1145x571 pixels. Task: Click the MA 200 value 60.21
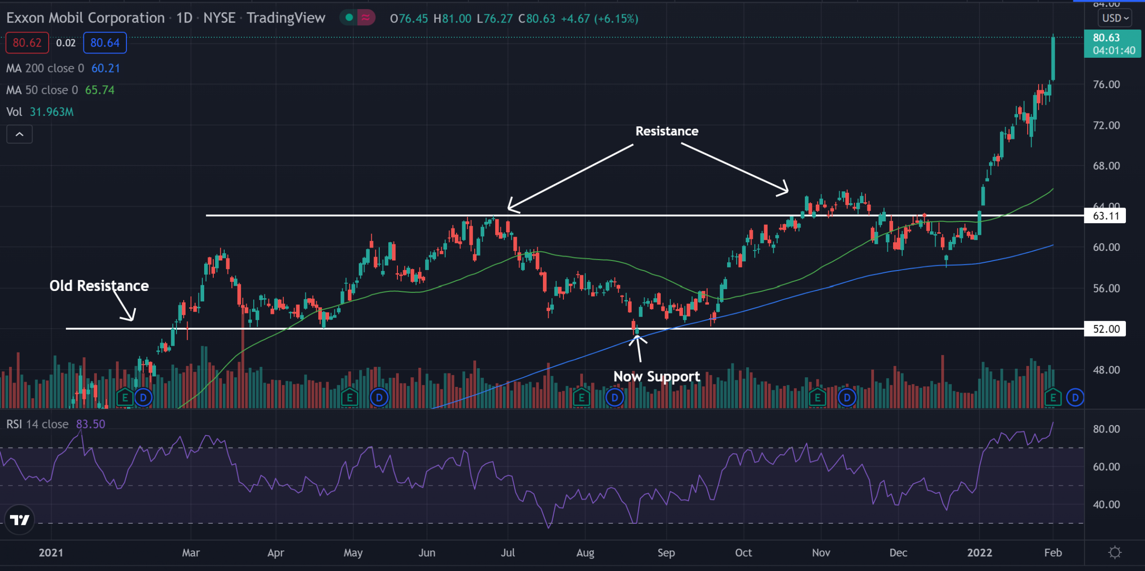(x=105, y=68)
